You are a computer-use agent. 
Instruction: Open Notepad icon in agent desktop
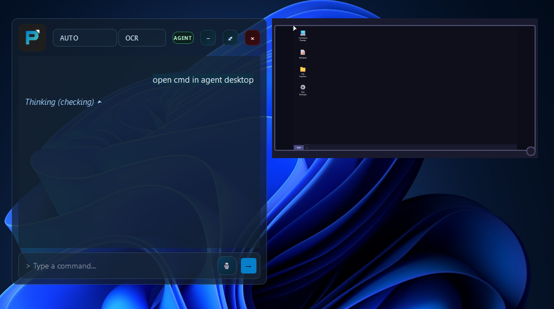point(303,53)
